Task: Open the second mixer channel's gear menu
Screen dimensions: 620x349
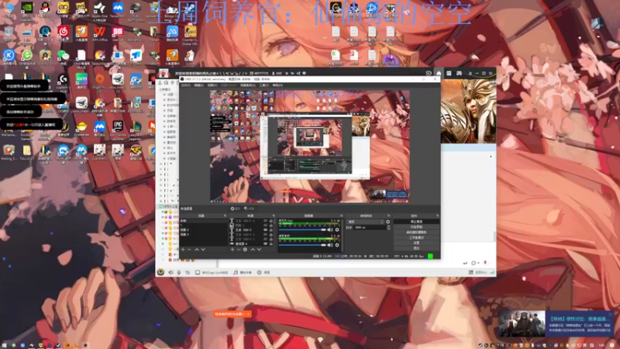Action: 337,245
